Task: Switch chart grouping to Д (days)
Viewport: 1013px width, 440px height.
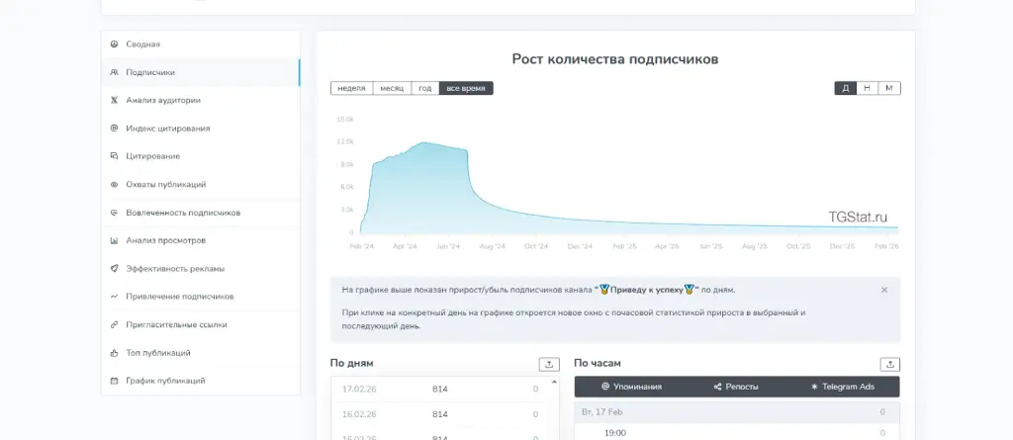Action: tap(846, 88)
